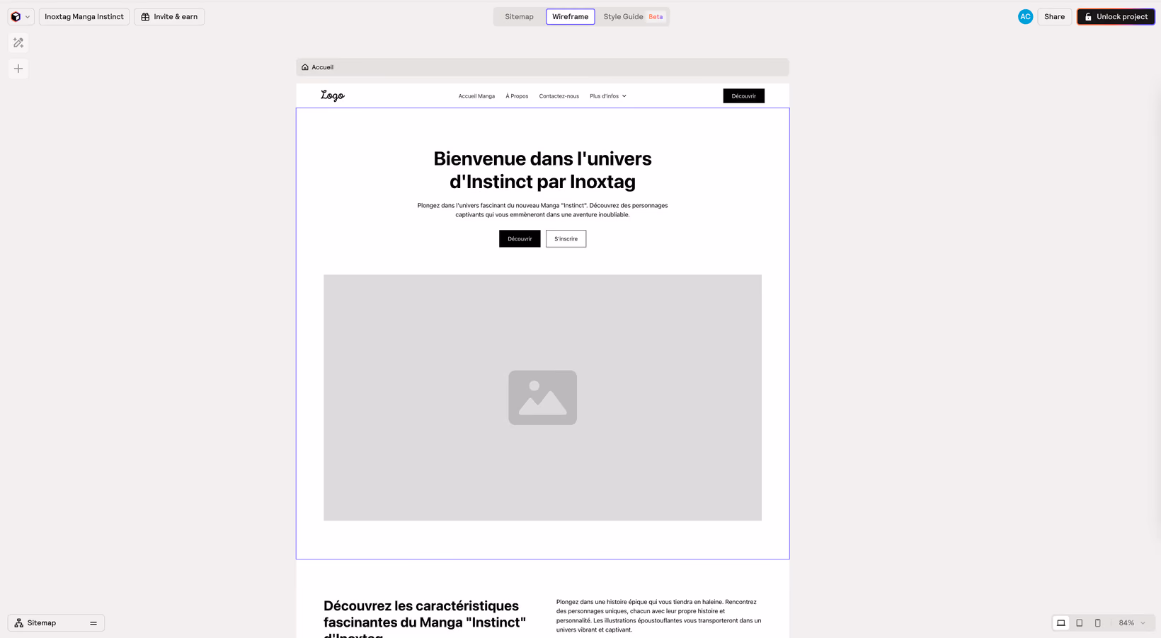
Task: Click the Sitemap panel handle lines icon
Action: pos(93,623)
